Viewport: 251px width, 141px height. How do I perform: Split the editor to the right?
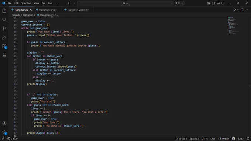[242, 10]
